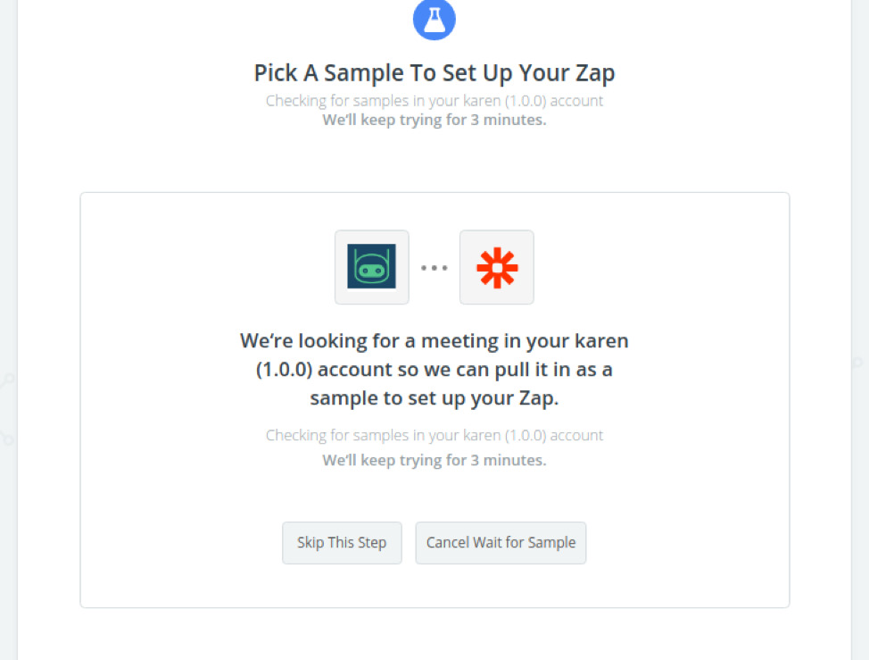Click top "We'll keep trying for 3 minutes" text

tap(434, 120)
